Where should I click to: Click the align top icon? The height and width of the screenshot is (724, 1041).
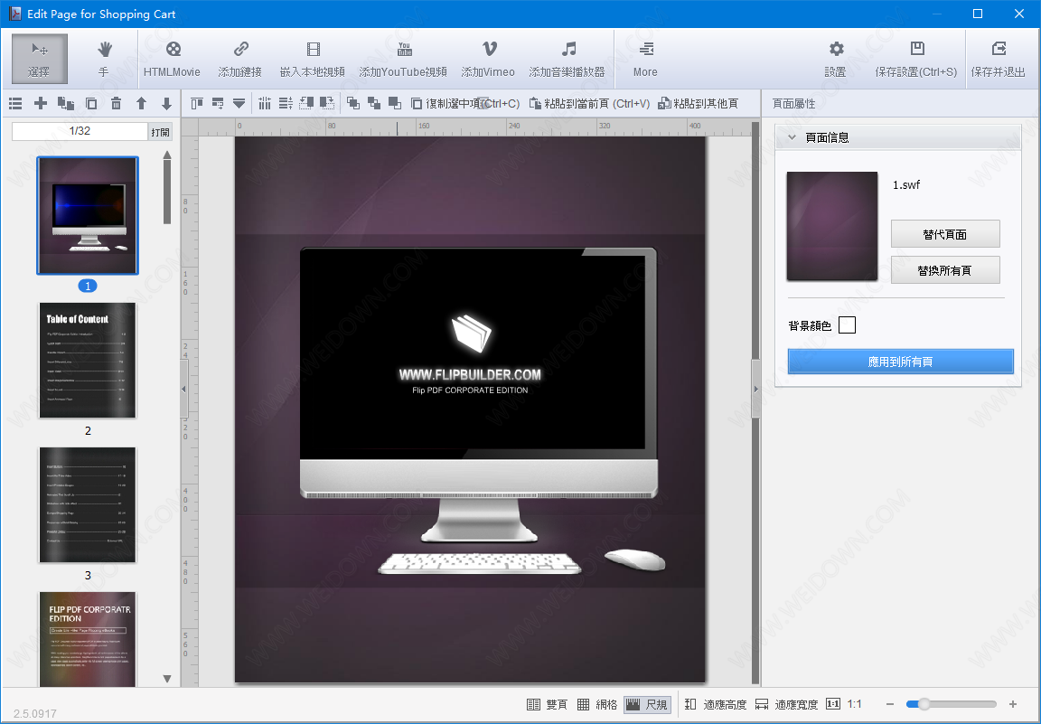pyautogui.click(x=197, y=104)
